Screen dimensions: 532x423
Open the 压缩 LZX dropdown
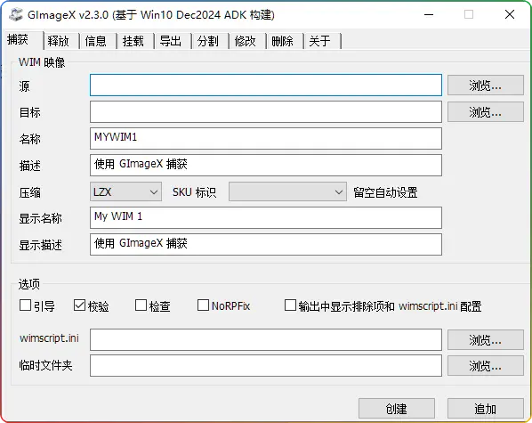point(125,191)
